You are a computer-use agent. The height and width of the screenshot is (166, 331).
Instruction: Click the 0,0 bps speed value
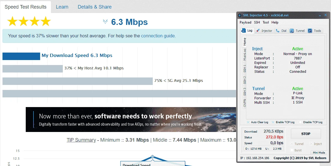277,143
